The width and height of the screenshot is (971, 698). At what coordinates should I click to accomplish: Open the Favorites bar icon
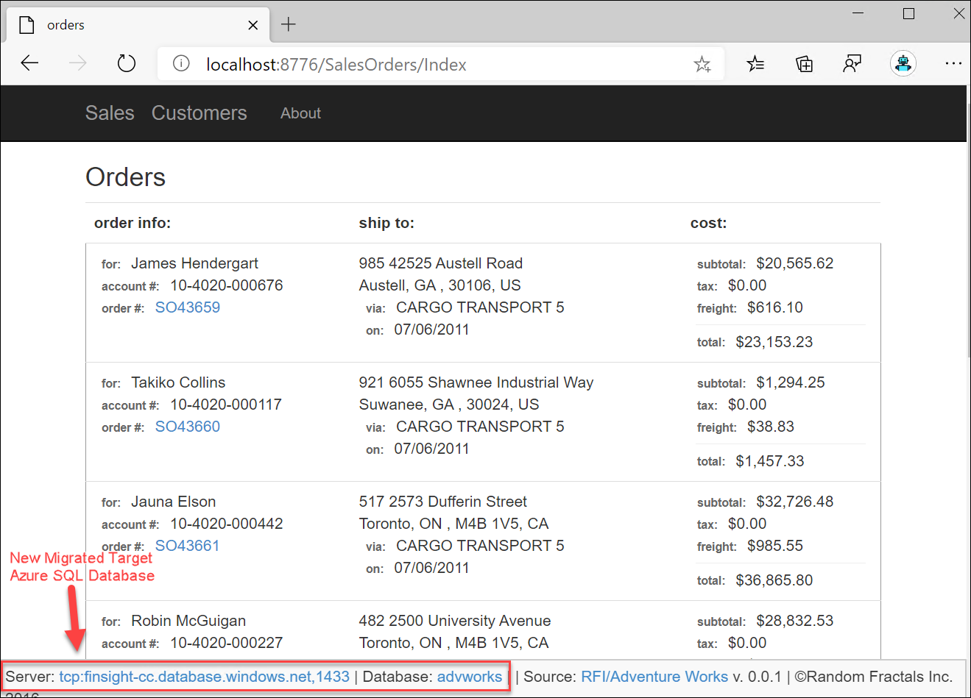pos(755,64)
